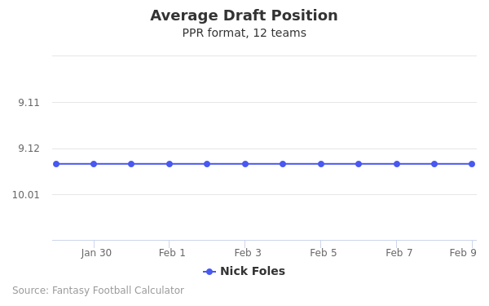Click the 10.01 y-axis label

tap(26, 195)
